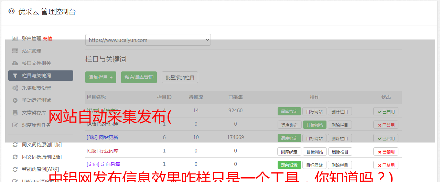Screen dimensions: 440x182
Task: Toggle 已禁用 status for [C版] 行业词库
Action: (386, 151)
